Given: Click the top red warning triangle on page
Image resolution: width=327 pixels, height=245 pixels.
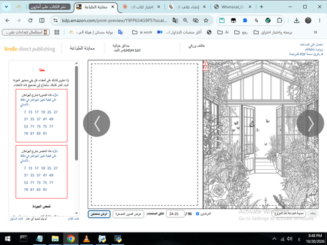Looking at the screenshot, I should [x=205, y=63].
